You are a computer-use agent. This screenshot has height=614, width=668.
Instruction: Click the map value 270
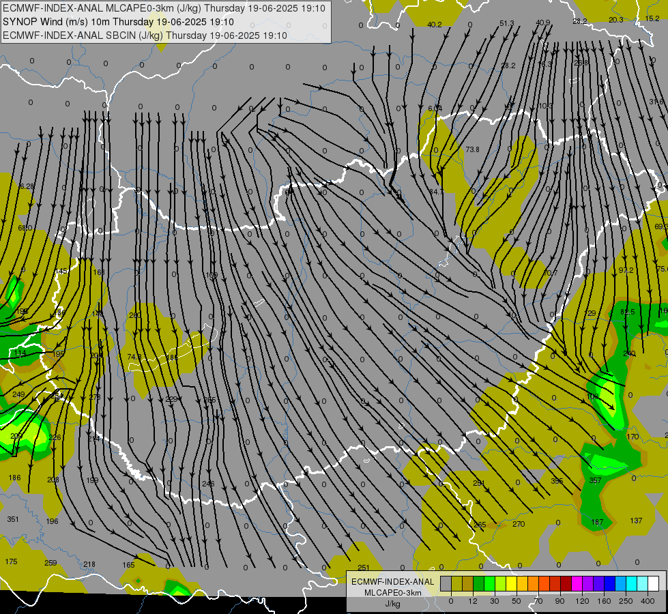(519, 524)
